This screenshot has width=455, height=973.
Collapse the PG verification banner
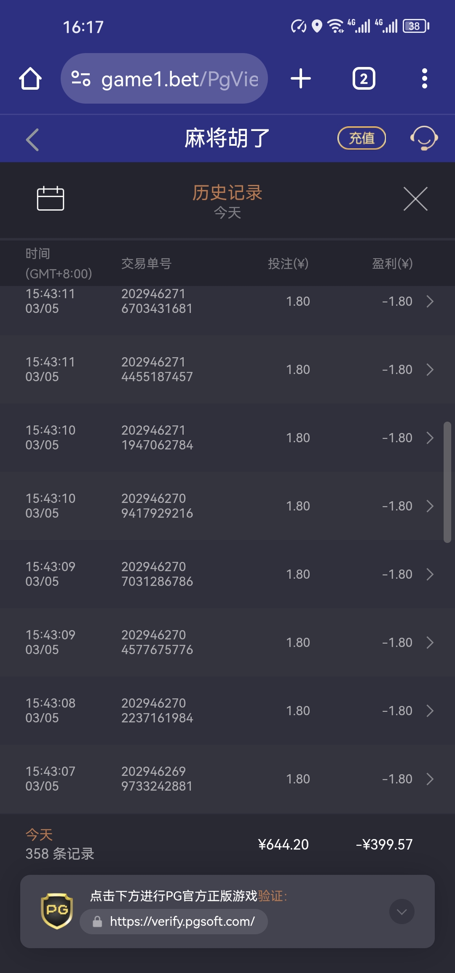coord(401,912)
